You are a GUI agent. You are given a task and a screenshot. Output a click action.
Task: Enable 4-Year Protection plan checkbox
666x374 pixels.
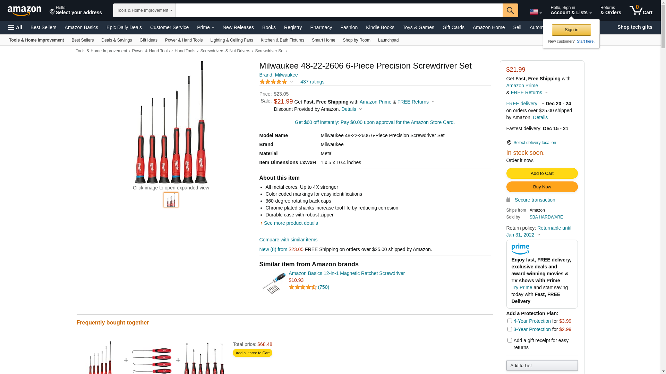click(x=510, y=321)
